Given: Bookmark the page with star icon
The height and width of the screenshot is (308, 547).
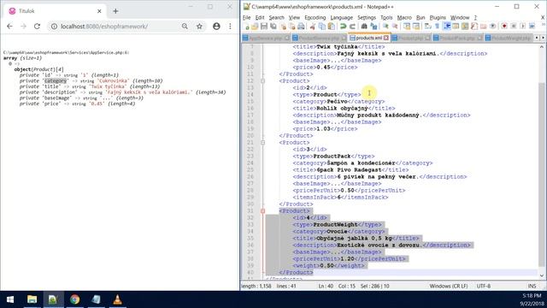Looking at the screenshot, I should pos(199,27).
